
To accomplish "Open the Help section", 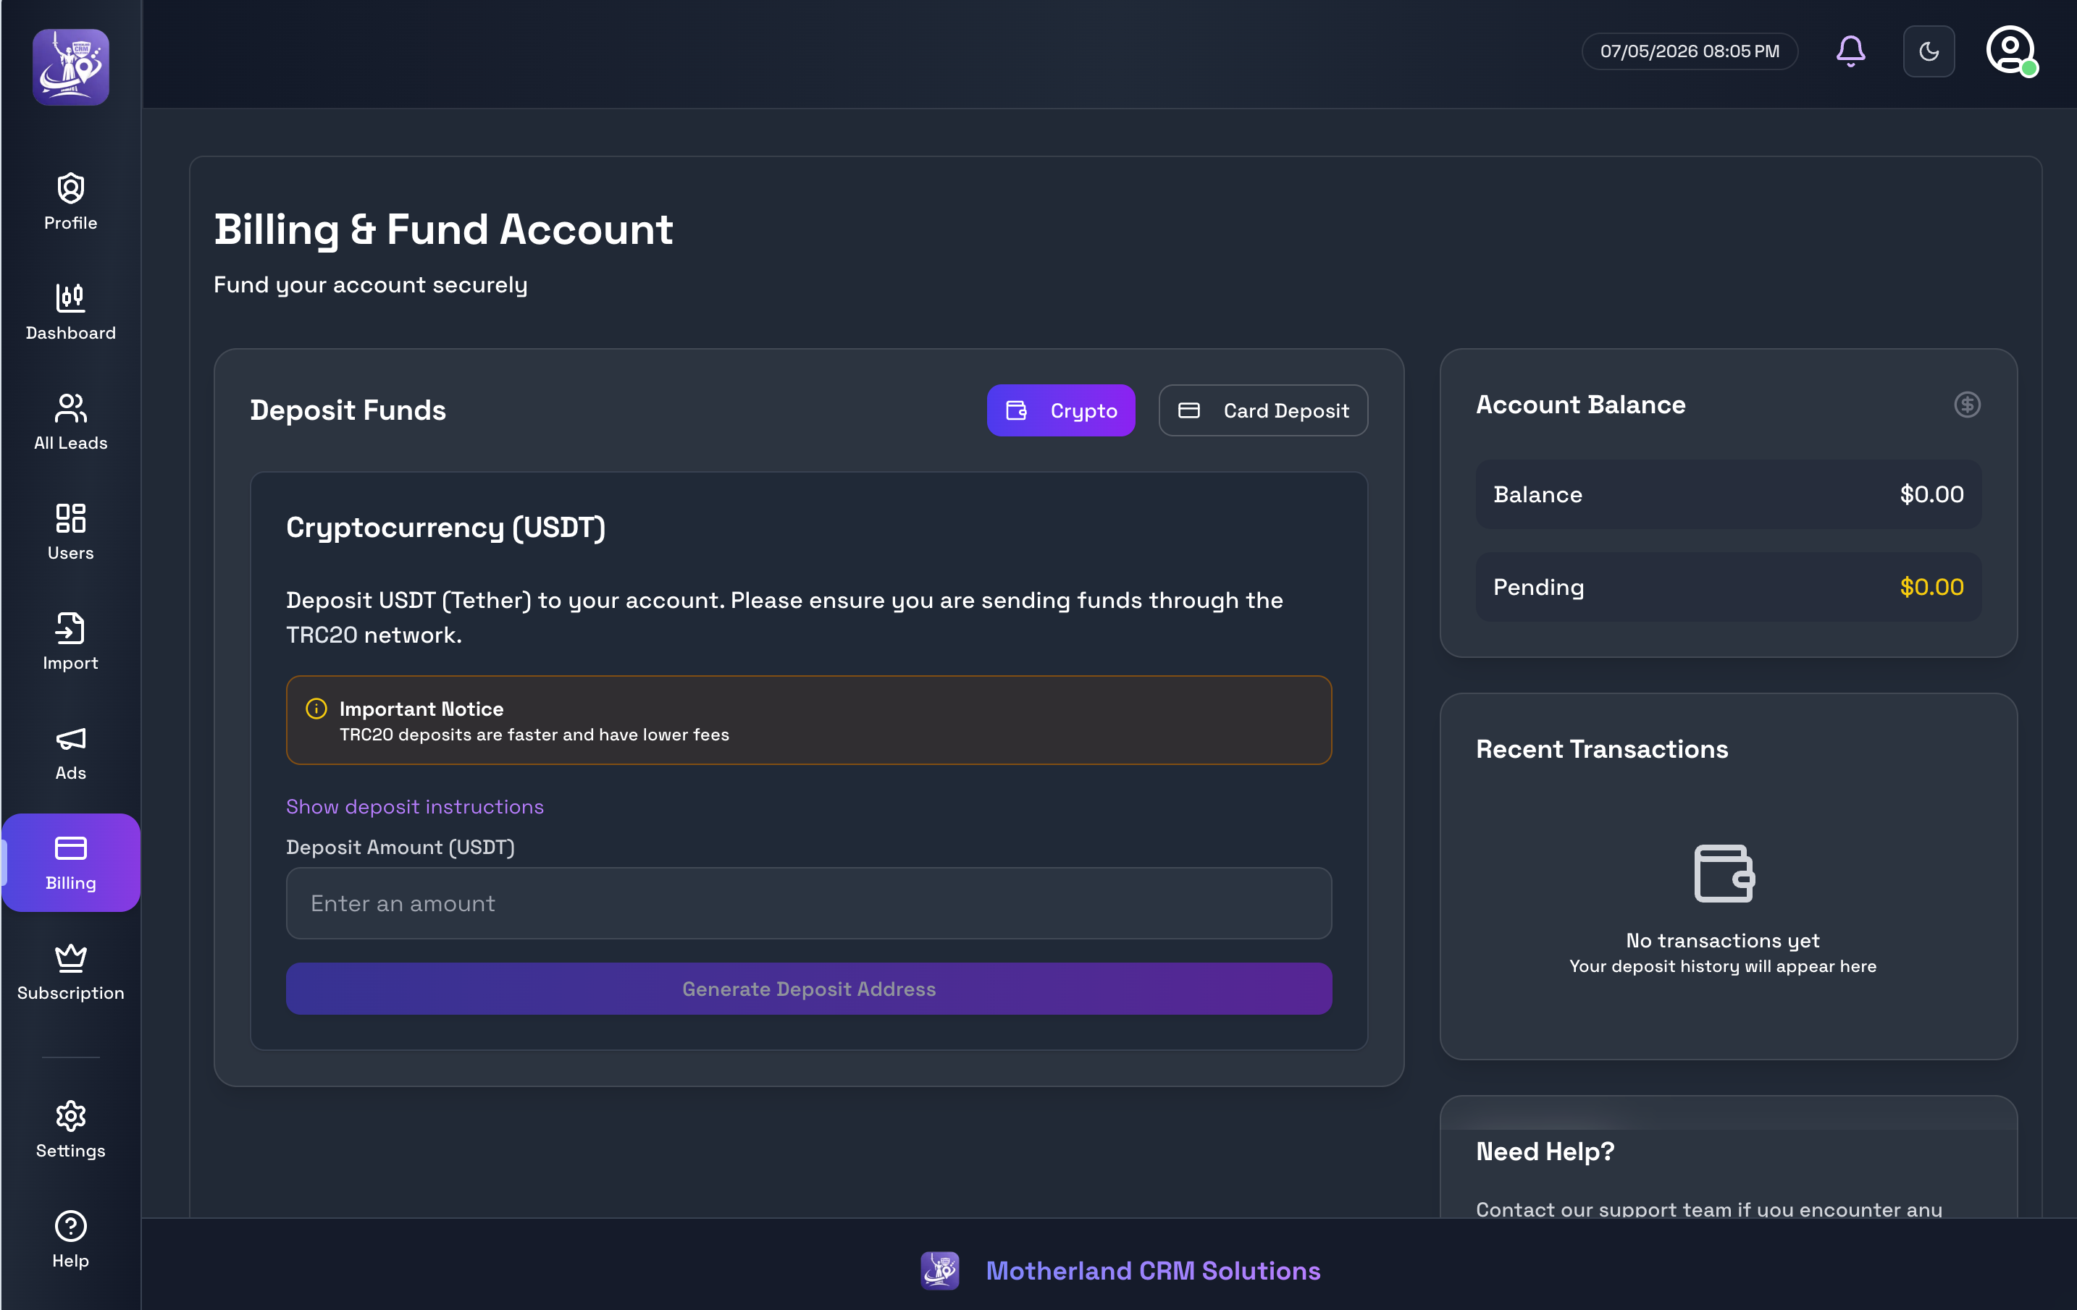I will click(71, 1241).
